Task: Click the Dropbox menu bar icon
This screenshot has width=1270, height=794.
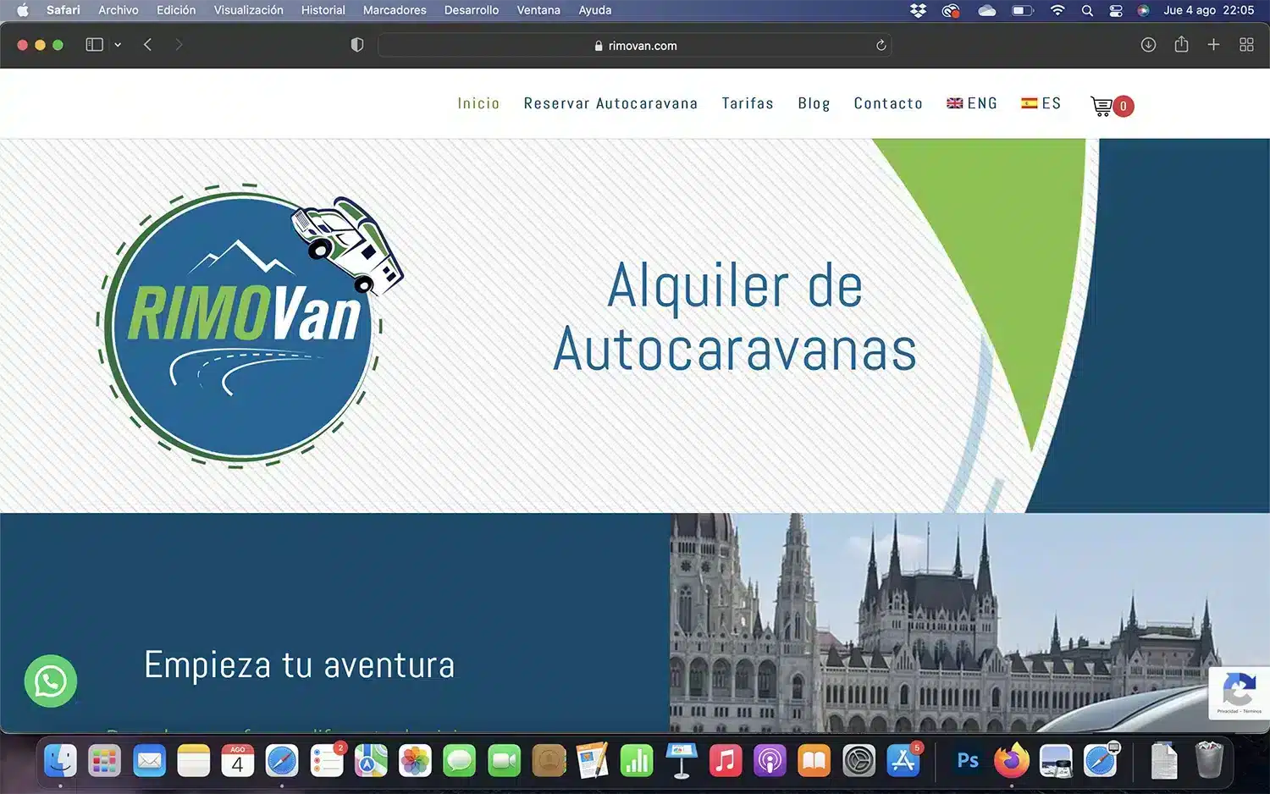Action: [918, 10]
